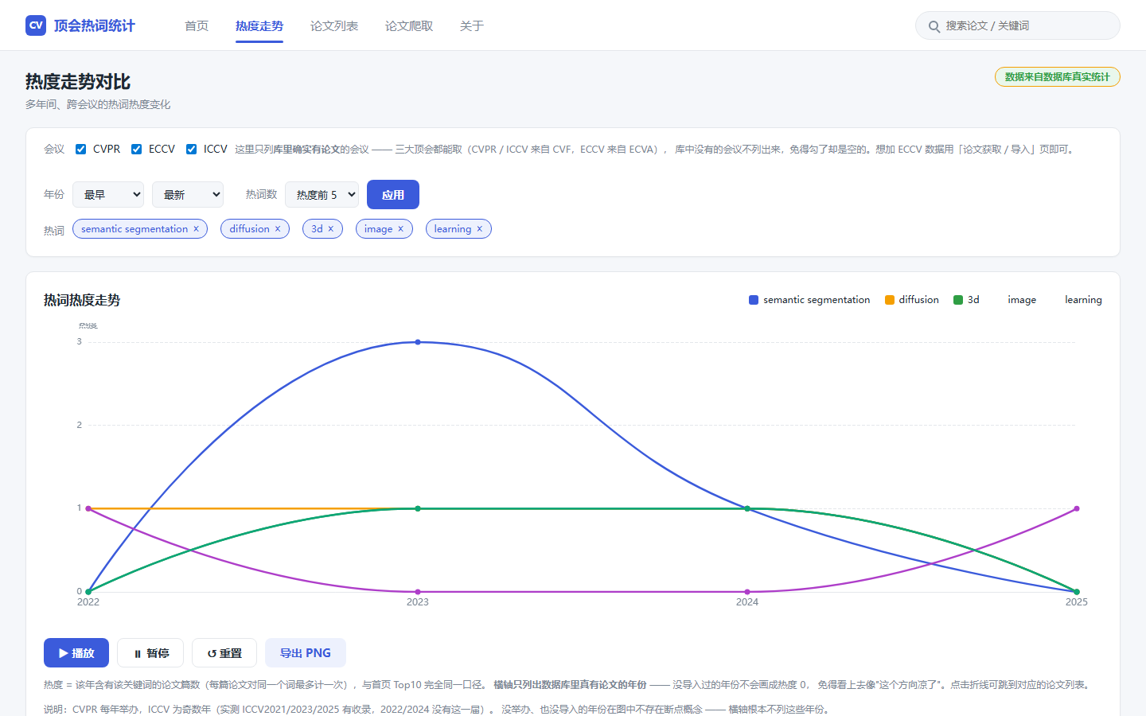This screenshot has height=716, width=1146.
Task: Click the 热度走势对比 page heading
Action: [x=78, y=82]
